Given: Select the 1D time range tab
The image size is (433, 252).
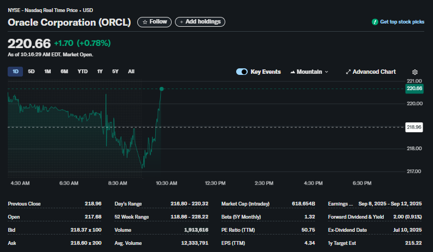Looking at the screenshot, I should coord(15,72).
